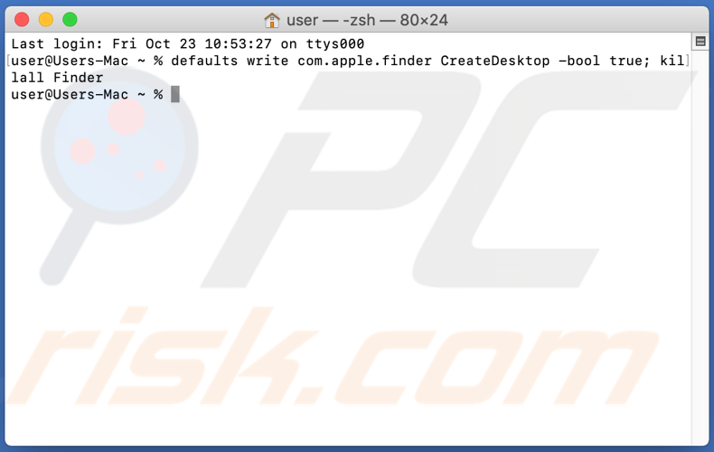714x452 pixels.
Task: Click the vertical scrollbar track on right edge
Action: click(x=700, y=246)
